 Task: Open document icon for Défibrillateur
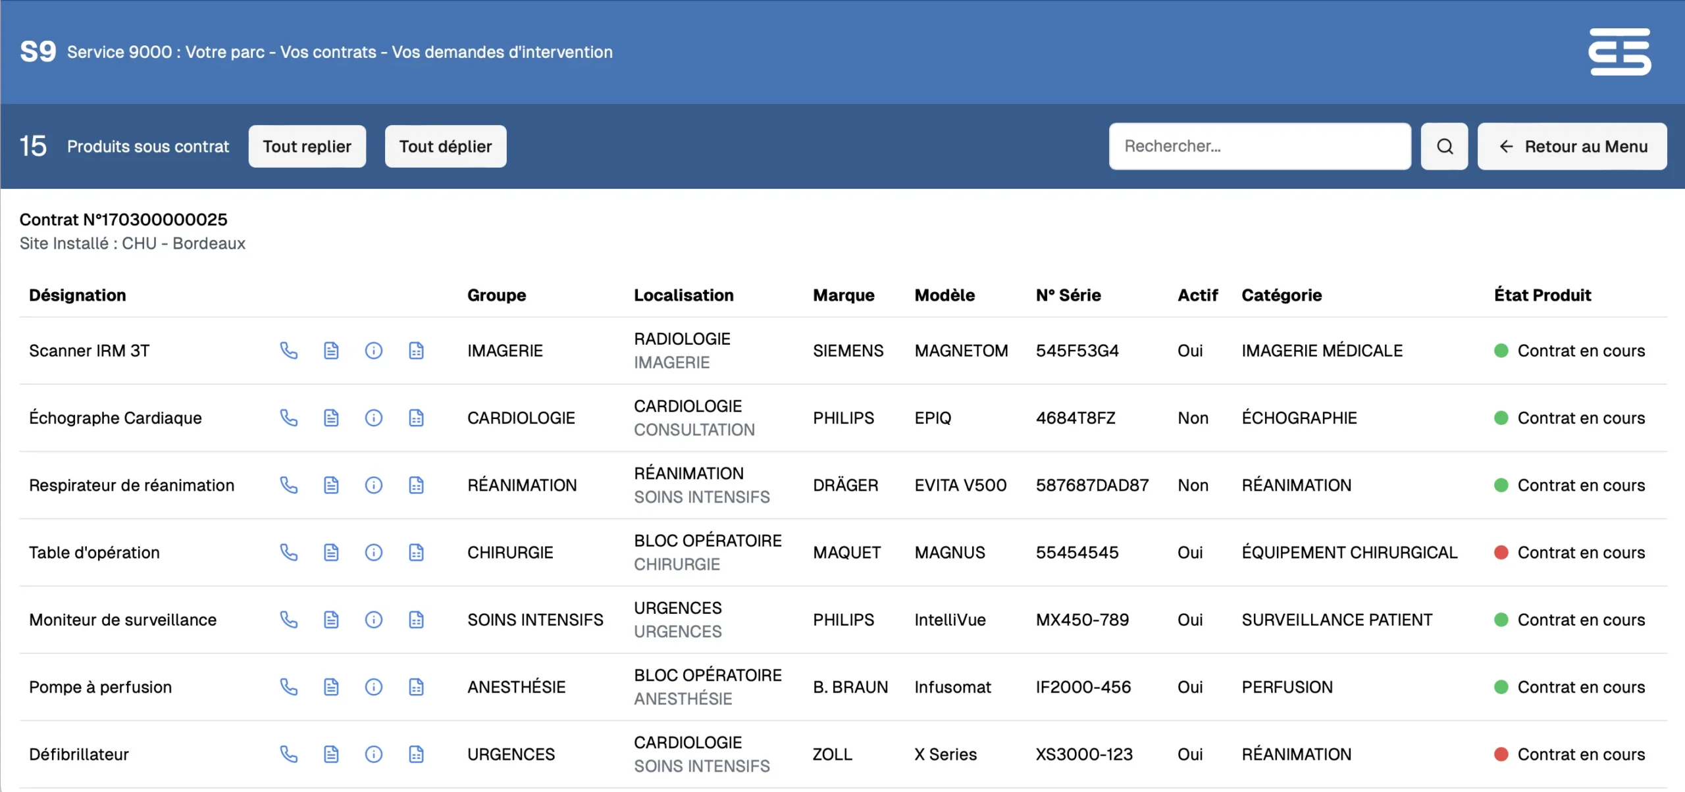tap(331, 754)
